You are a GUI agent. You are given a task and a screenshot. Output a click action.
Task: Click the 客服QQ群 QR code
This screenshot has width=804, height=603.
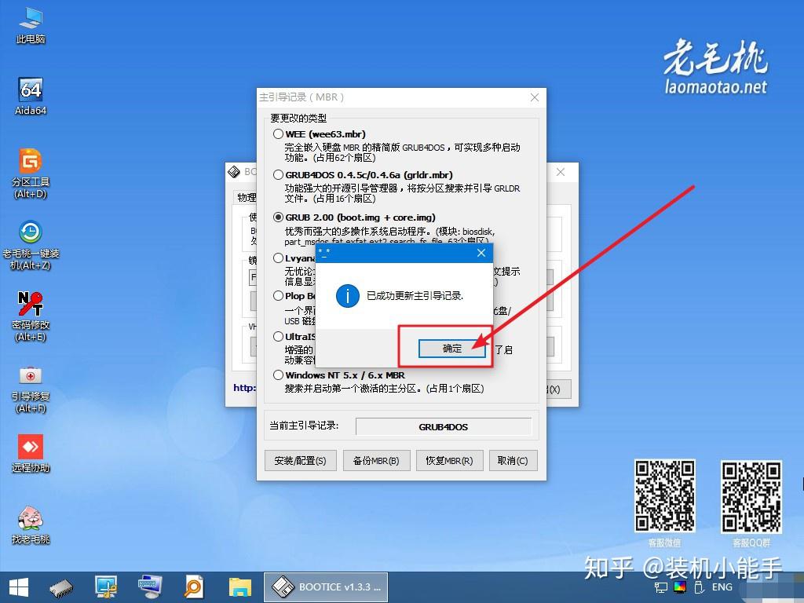coord(751,496)
